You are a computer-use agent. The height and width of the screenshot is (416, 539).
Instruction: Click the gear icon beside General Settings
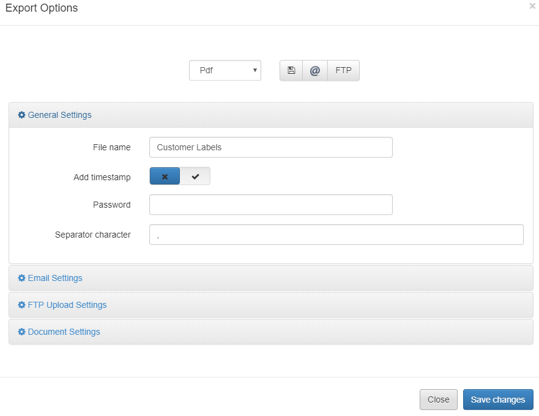(22, 115)
